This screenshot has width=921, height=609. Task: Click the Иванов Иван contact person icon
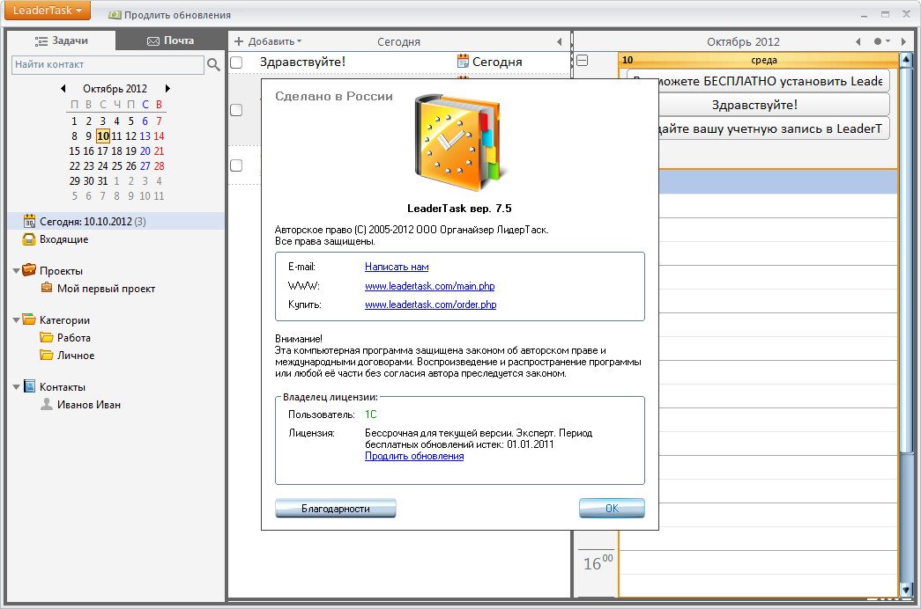pos(47,405)
